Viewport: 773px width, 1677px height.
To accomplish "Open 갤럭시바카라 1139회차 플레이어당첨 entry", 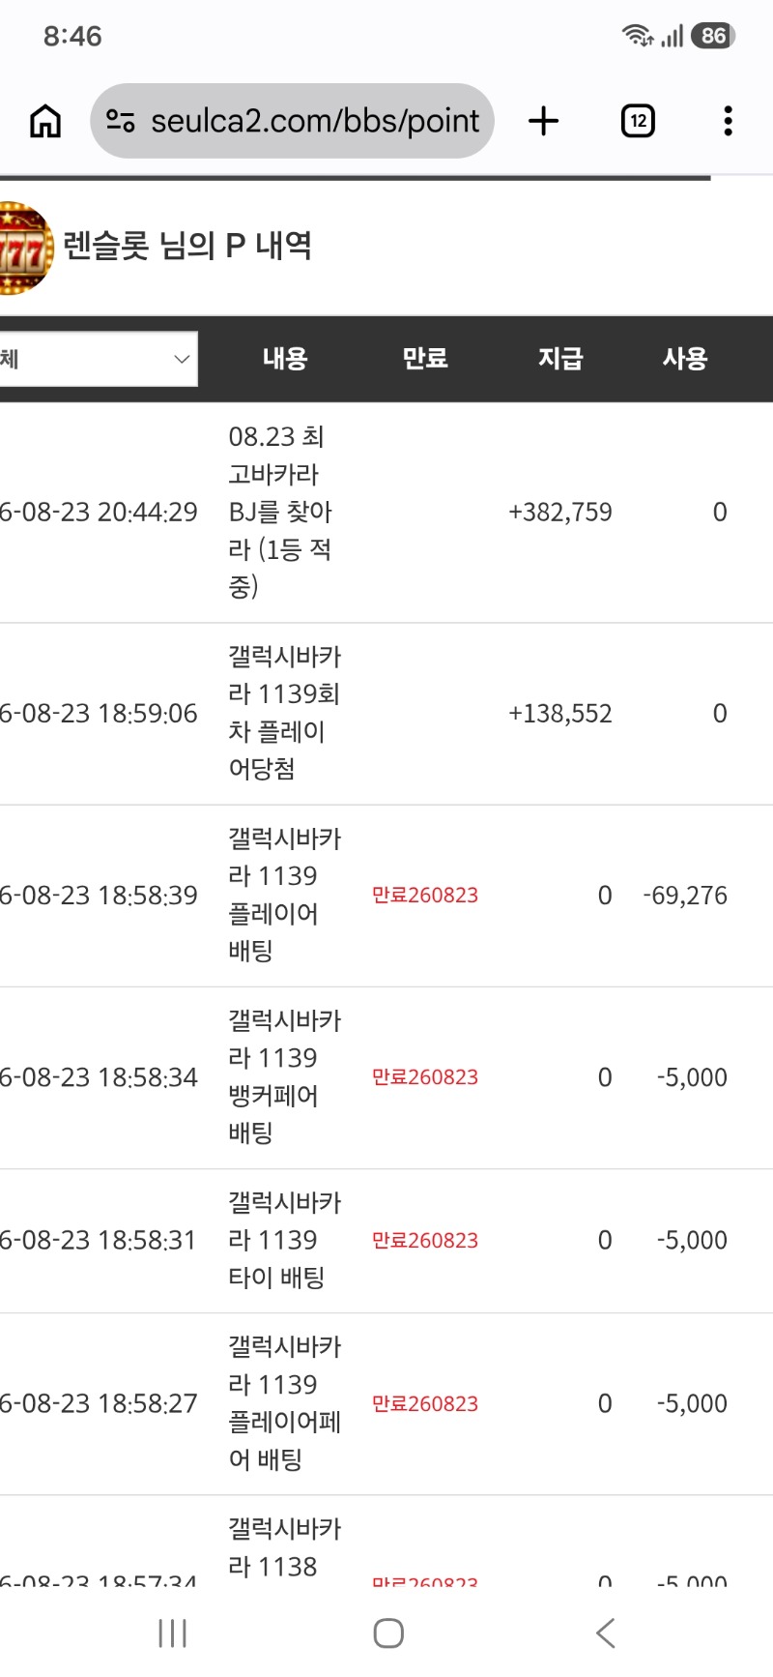I will click(x=285, y=713).
